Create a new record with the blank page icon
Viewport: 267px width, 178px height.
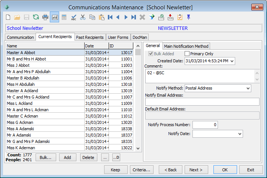click(8, 17)
